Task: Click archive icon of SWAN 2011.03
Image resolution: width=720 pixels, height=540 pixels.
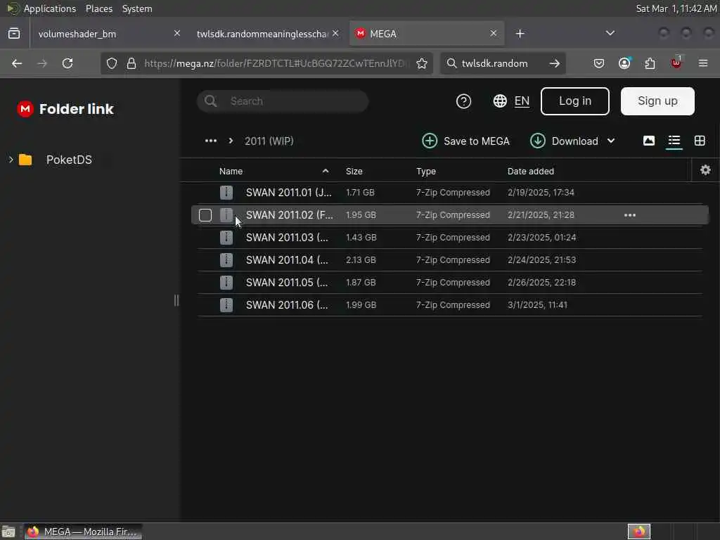Action: (226, 238)
